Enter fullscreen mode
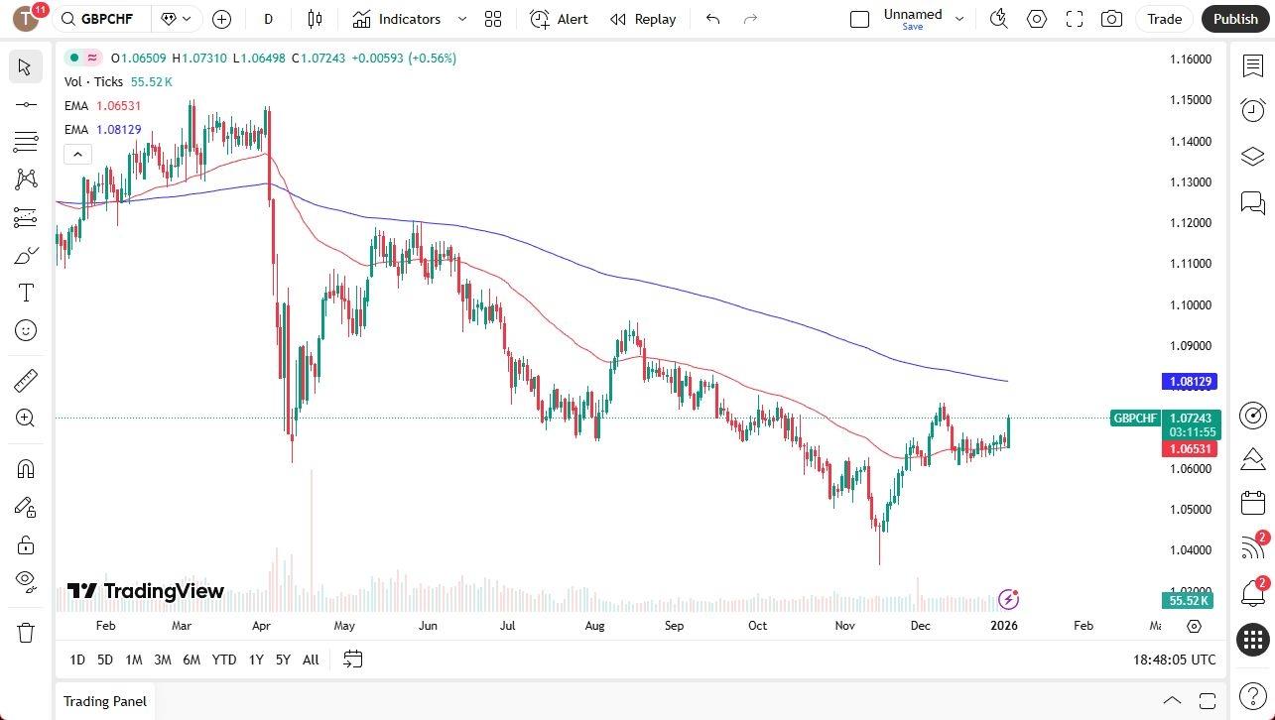The width and height of the screenshot is (1275, 720). tap(1075, 19)
